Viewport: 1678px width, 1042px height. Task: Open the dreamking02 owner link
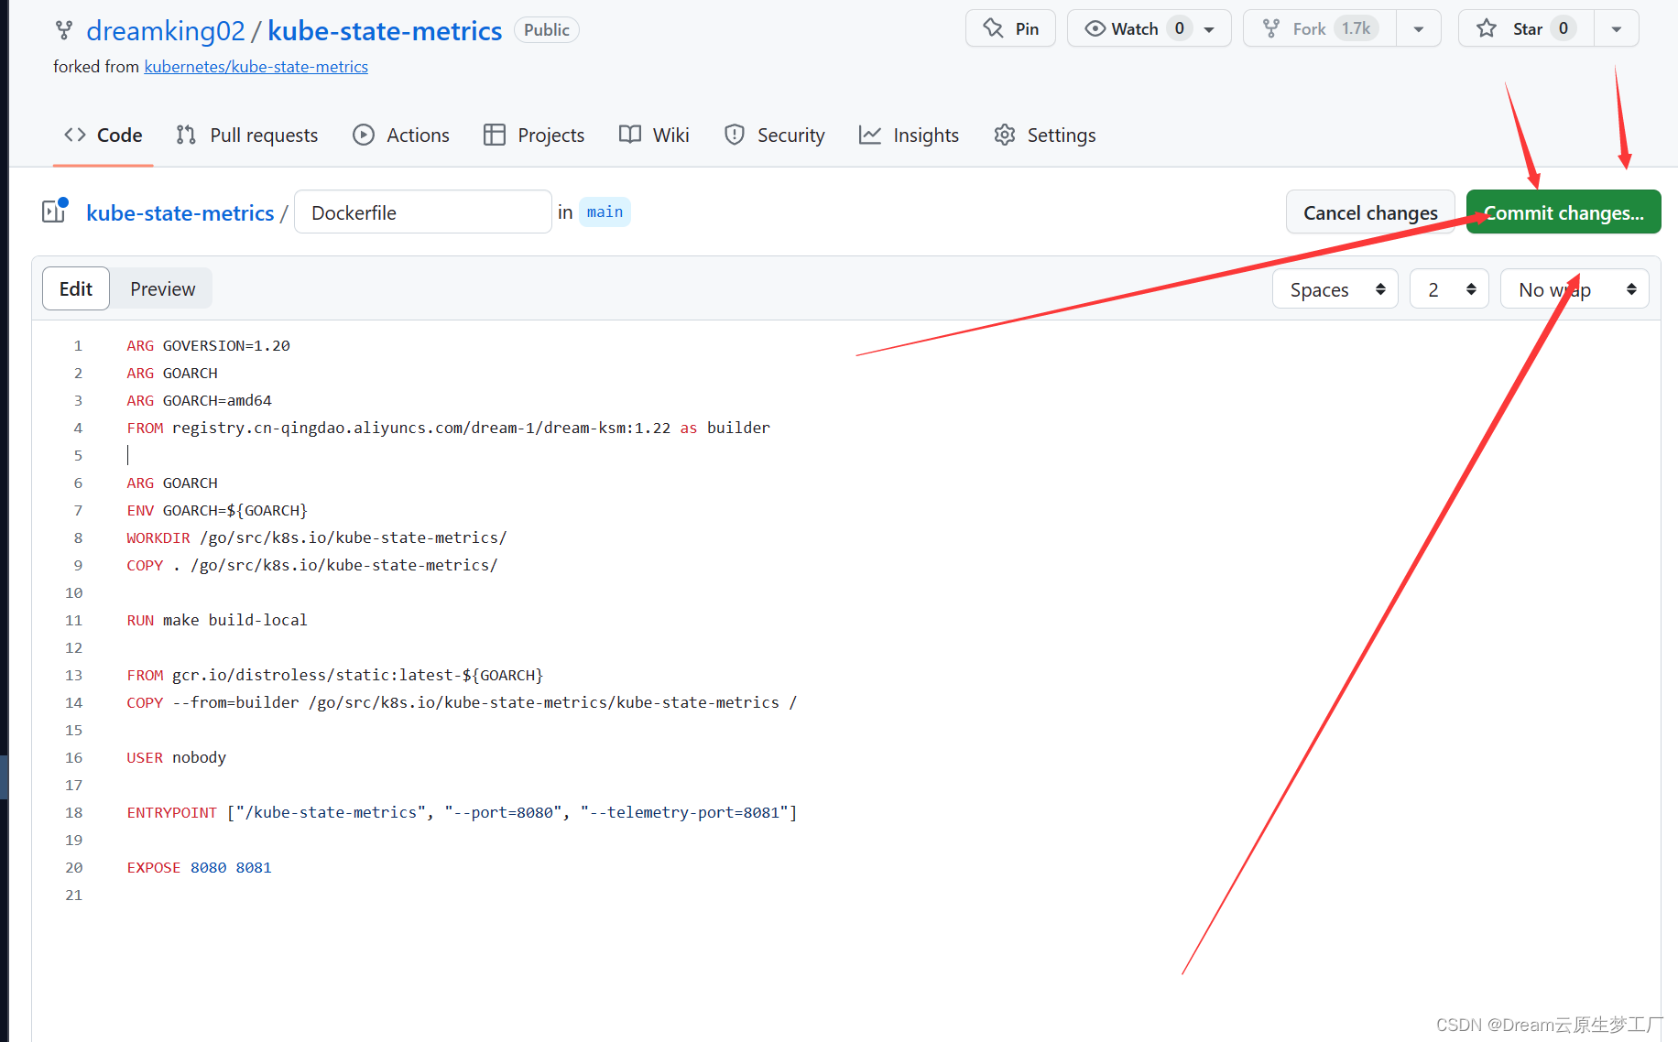point(166,30)
